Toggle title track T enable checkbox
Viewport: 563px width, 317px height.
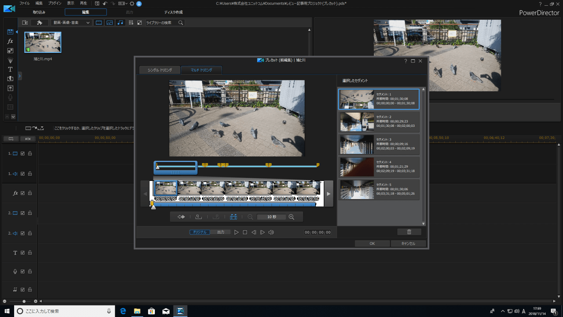pyautogui.click(x=22, y=253)
